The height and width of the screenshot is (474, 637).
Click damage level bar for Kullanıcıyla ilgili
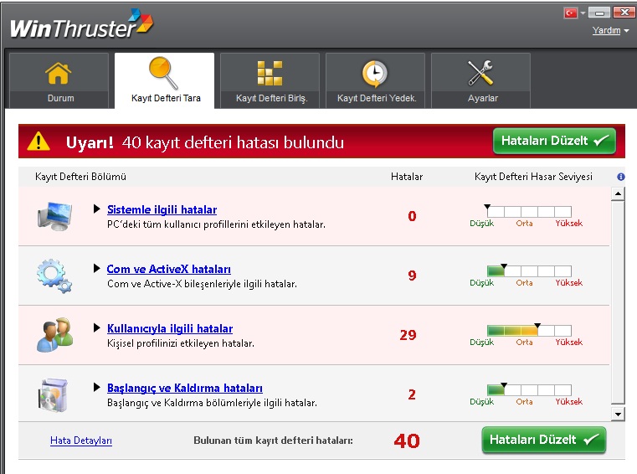click(x=529, y=330)
